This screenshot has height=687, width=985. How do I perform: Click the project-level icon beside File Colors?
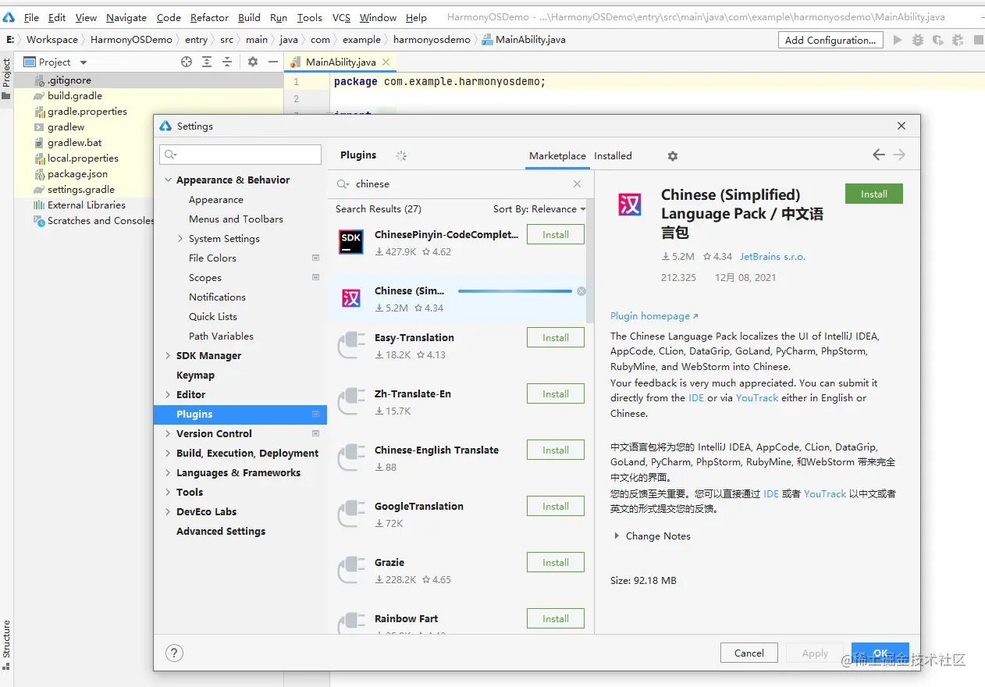pos(316,258)
